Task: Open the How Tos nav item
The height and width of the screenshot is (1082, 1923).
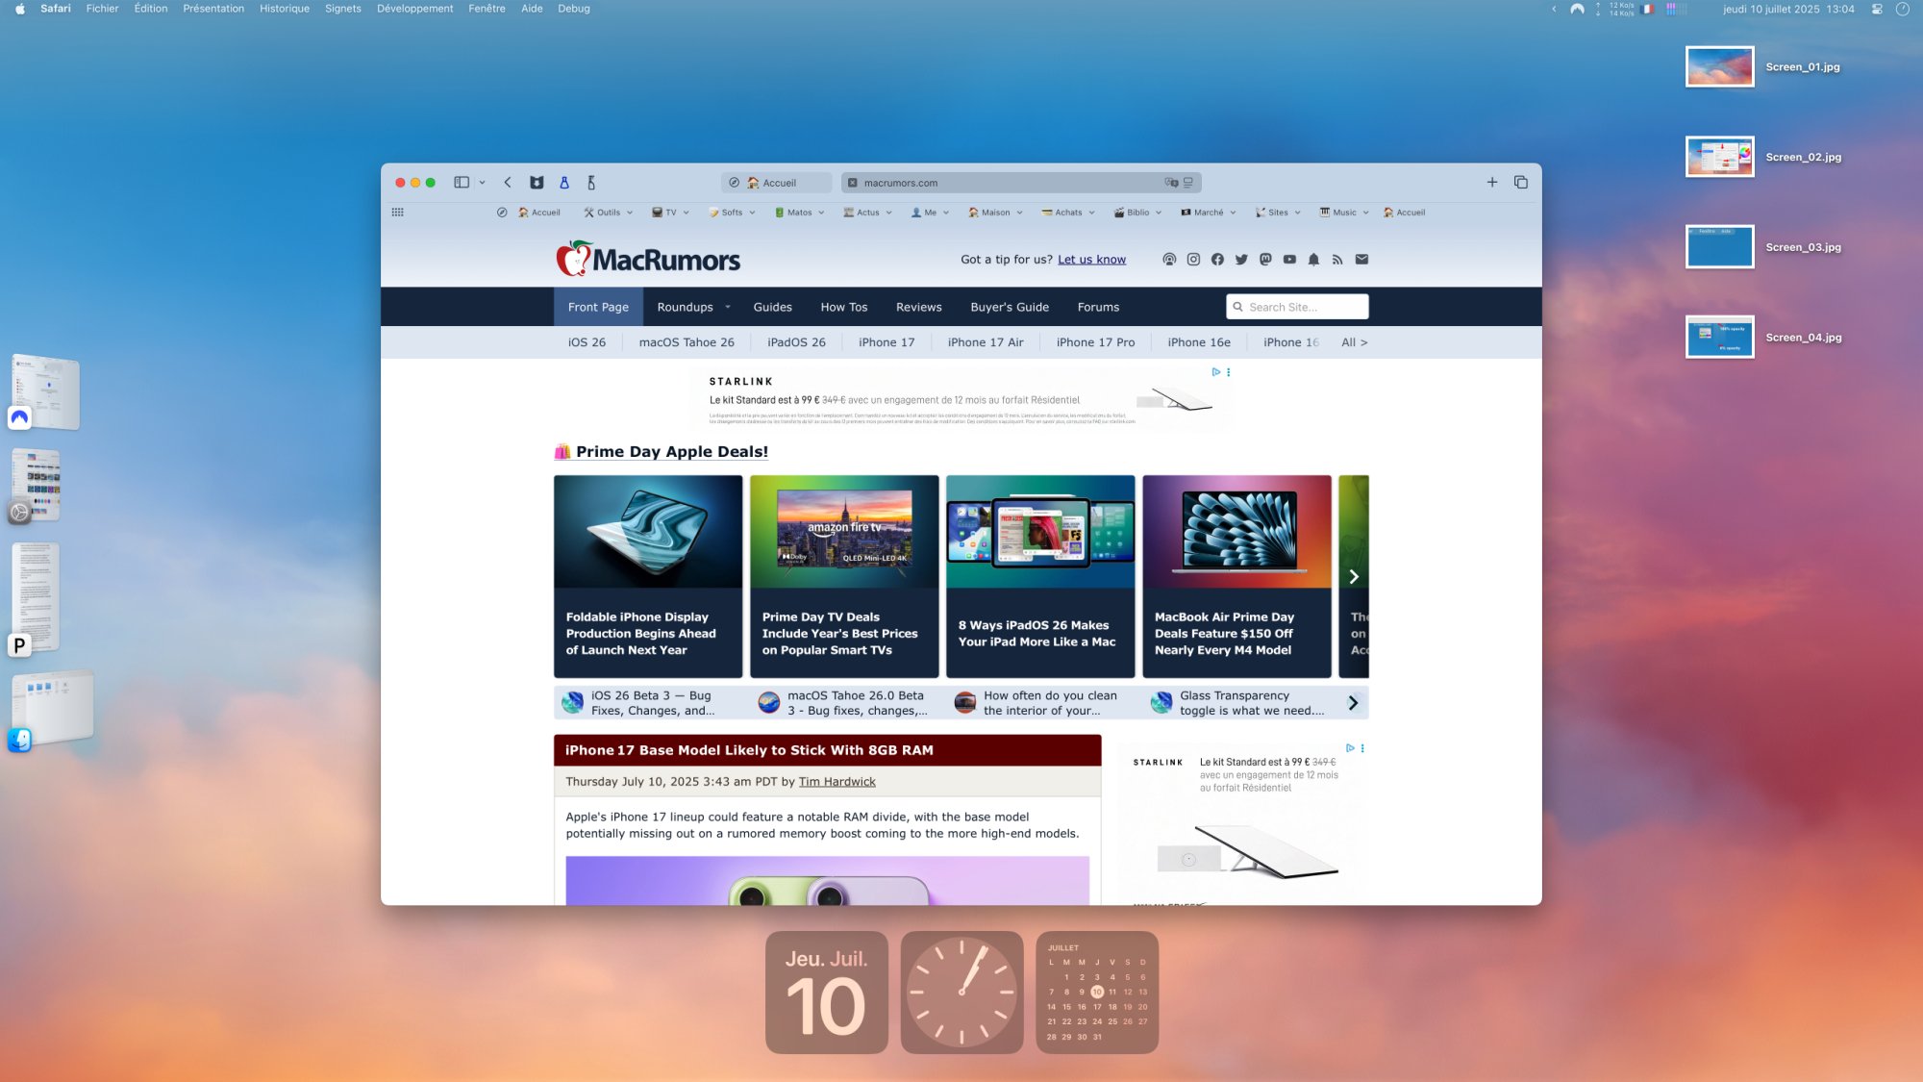Action: (843, 307)
